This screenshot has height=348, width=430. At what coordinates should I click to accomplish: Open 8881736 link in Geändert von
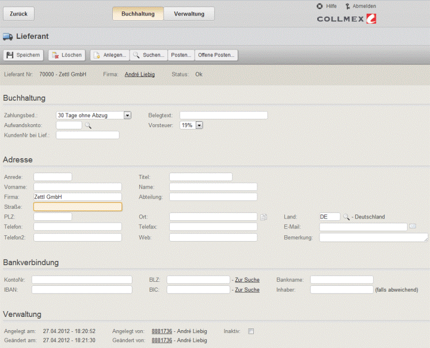coord(162,341)
